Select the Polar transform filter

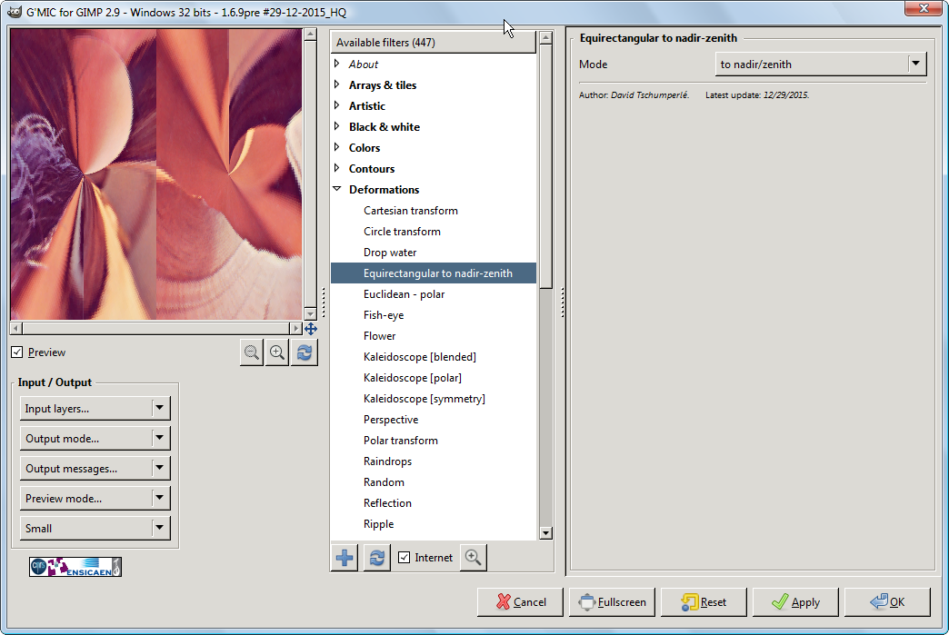[x=434, y=441]
